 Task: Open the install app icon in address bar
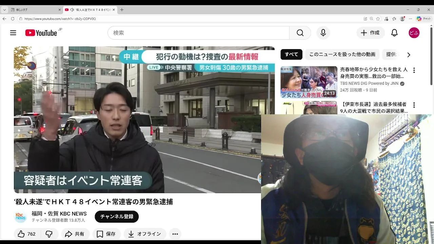[365, 19]
